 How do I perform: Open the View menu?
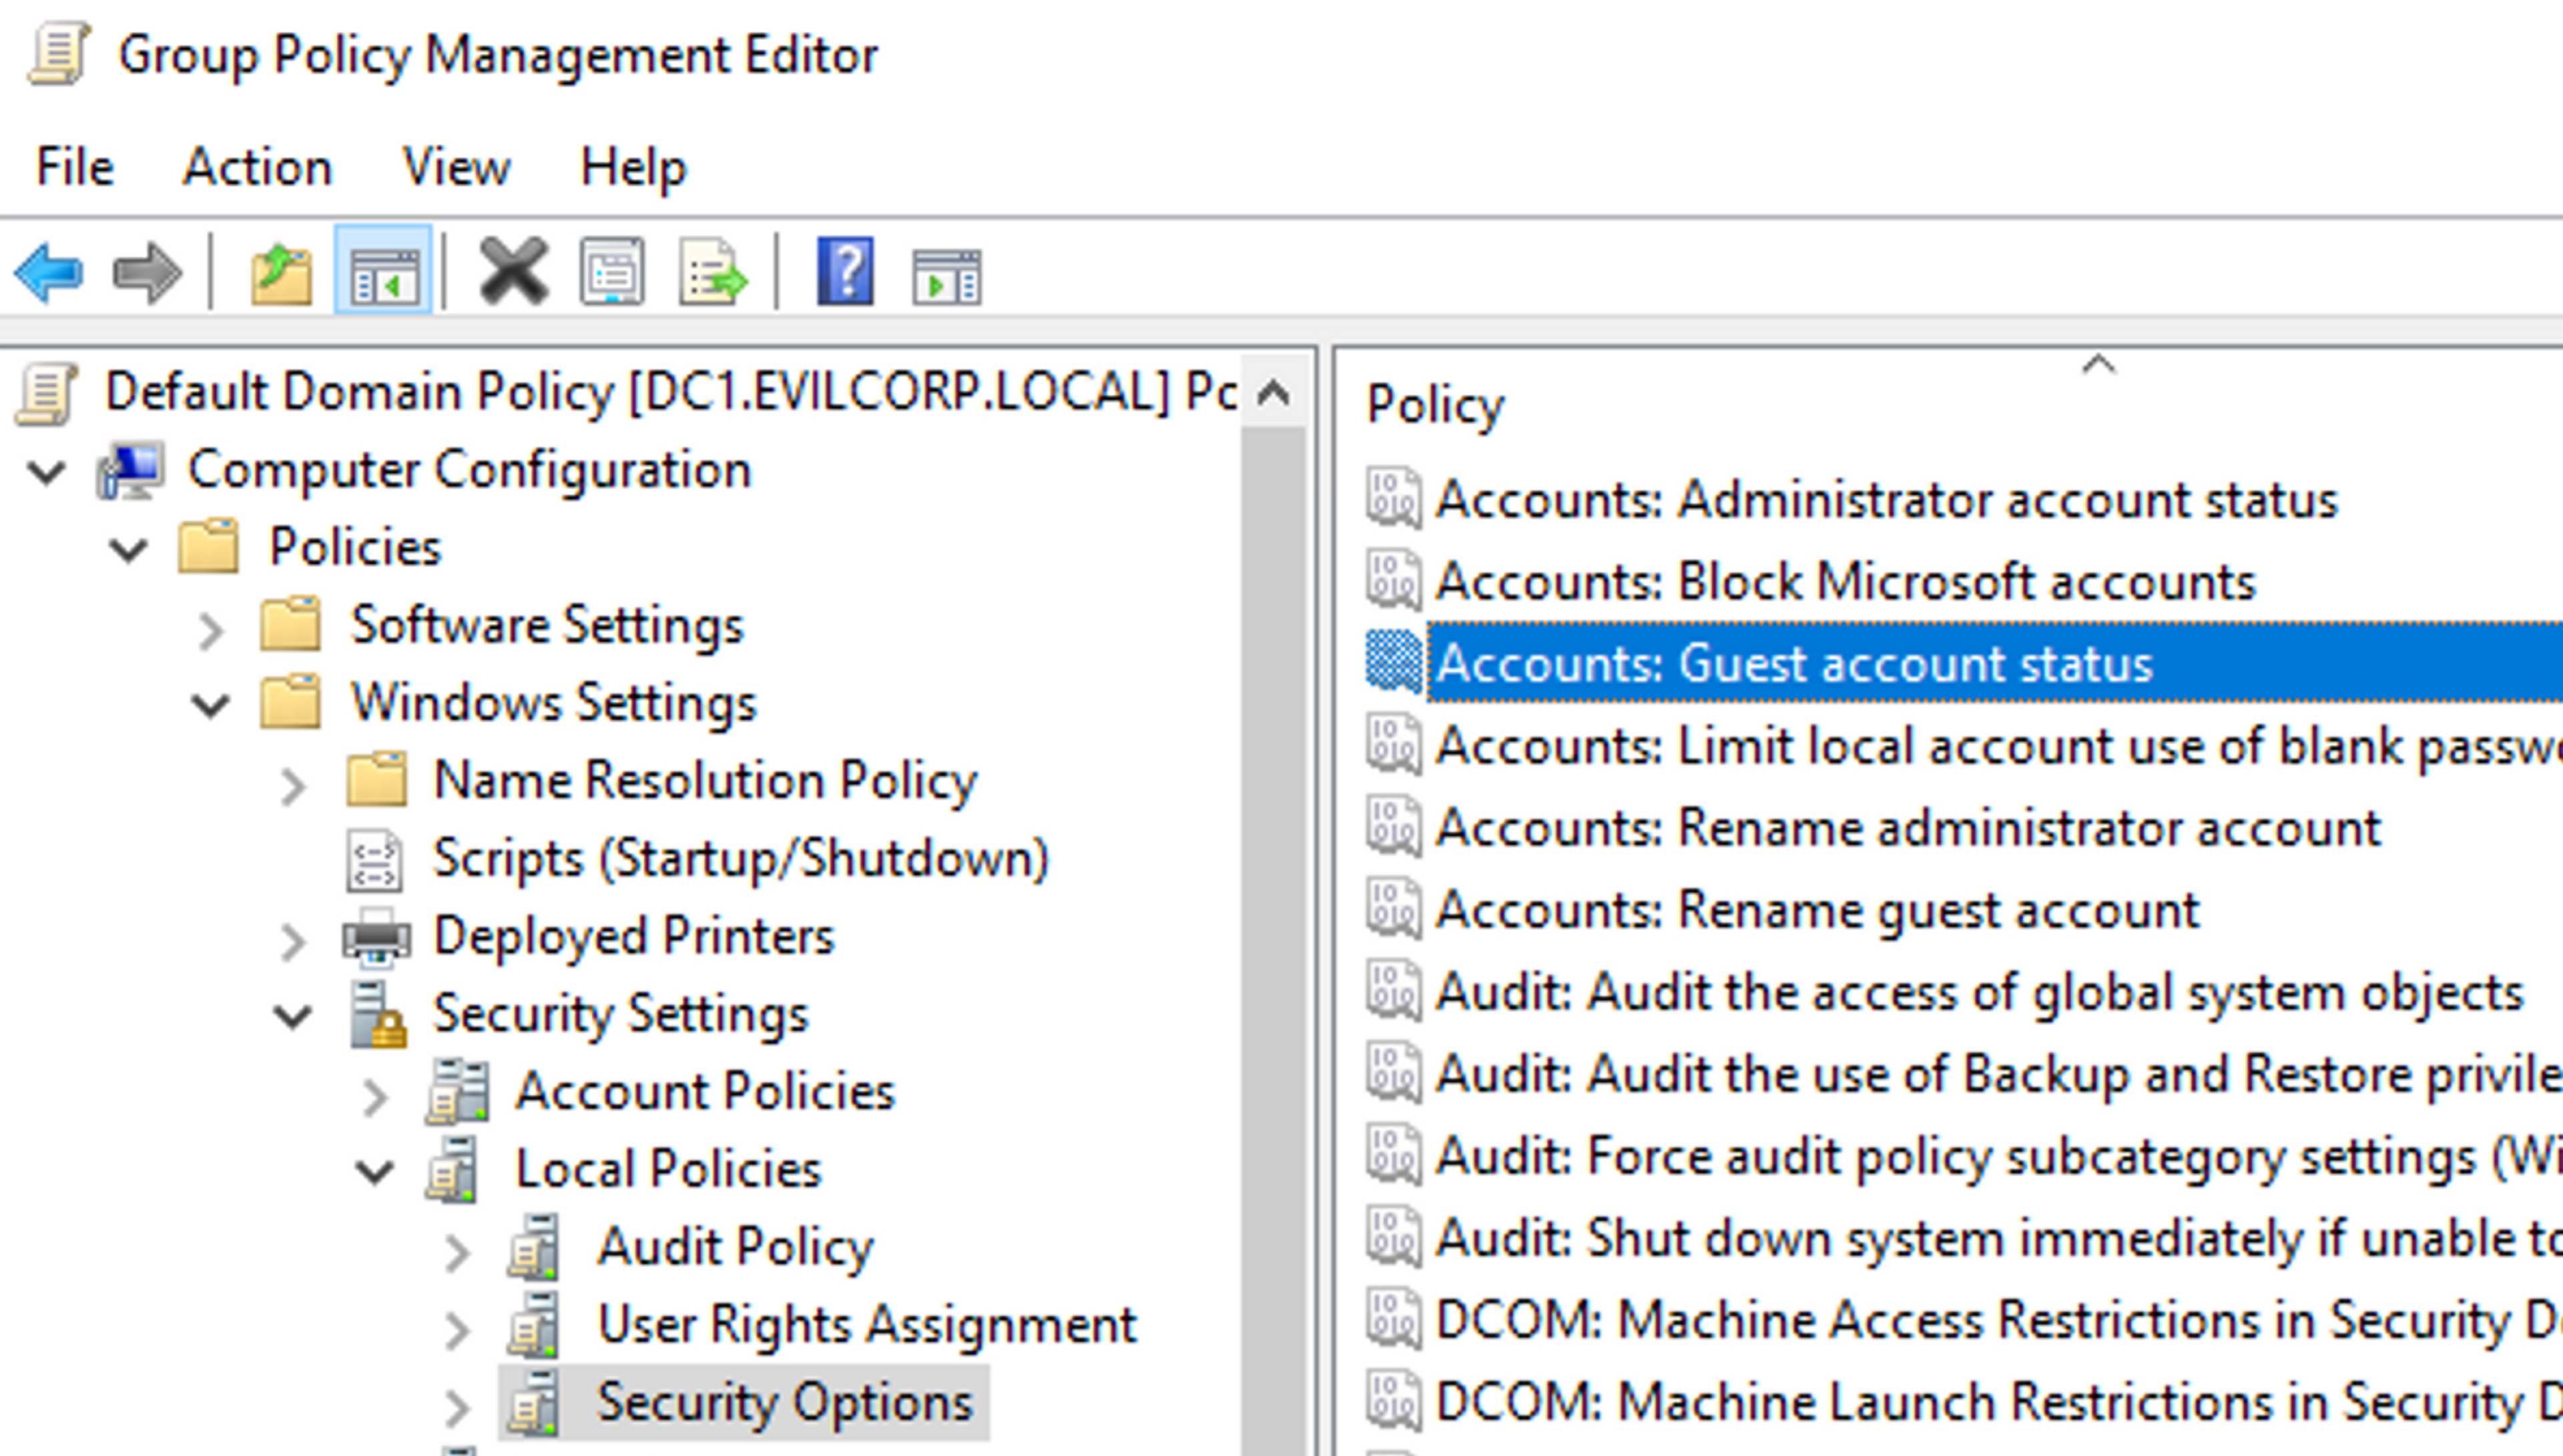click(x=456, y=167)
